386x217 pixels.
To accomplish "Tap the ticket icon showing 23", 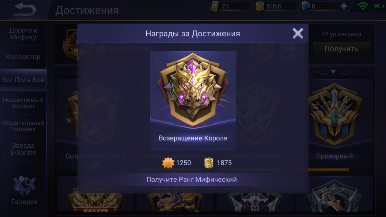I will tap(214, 6).
